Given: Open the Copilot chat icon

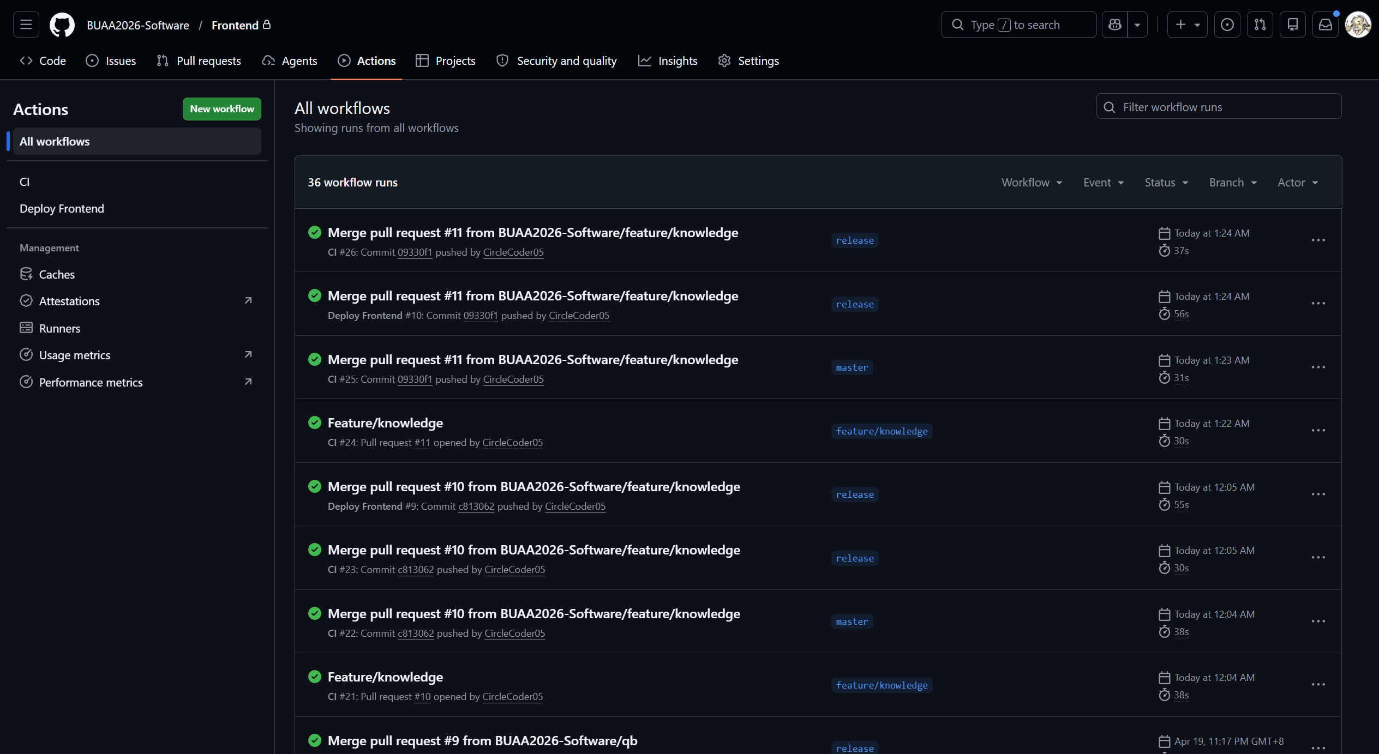Looking at the screenshot, I should 1114,25.
